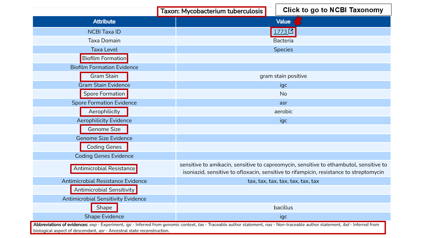
Task: Select the 'sensitive to amikacin' resistance value text
Action: click(205, 165)
